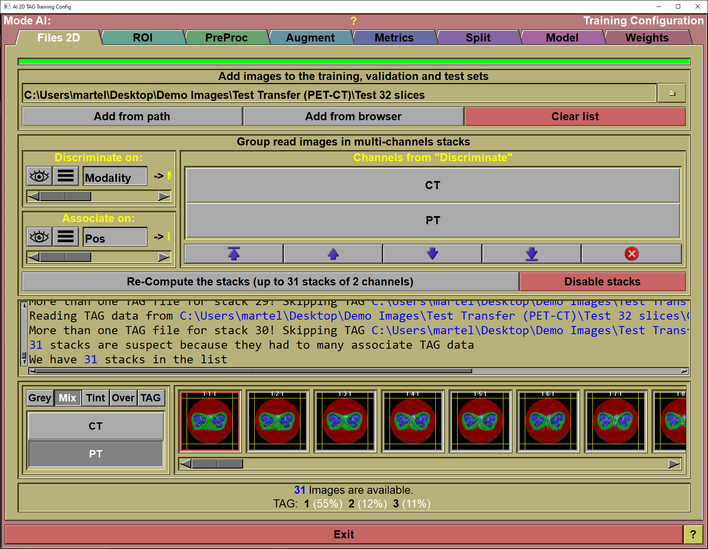Open the list menu for Associate on
This screenshot has height=549, width=708.
[x=66, y=237]
